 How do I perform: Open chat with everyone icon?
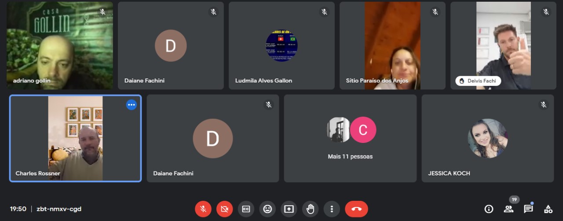click(528, 209)
